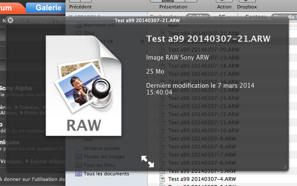
Task: Eject the 1T FR volume
Action: 142,41
